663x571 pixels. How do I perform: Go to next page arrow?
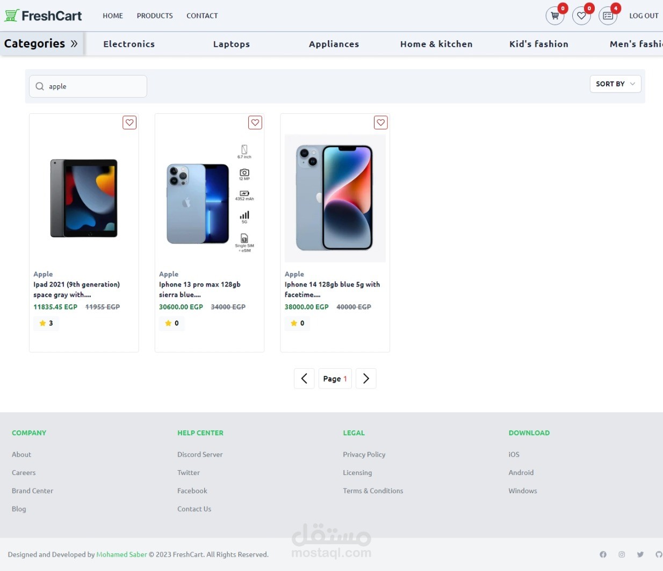(x=366, y=378)
